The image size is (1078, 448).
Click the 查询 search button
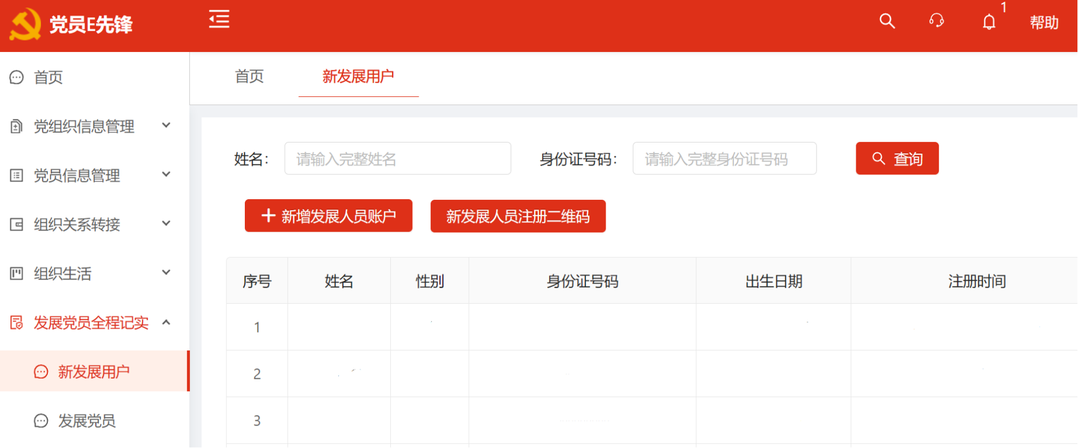coord(897,159)
